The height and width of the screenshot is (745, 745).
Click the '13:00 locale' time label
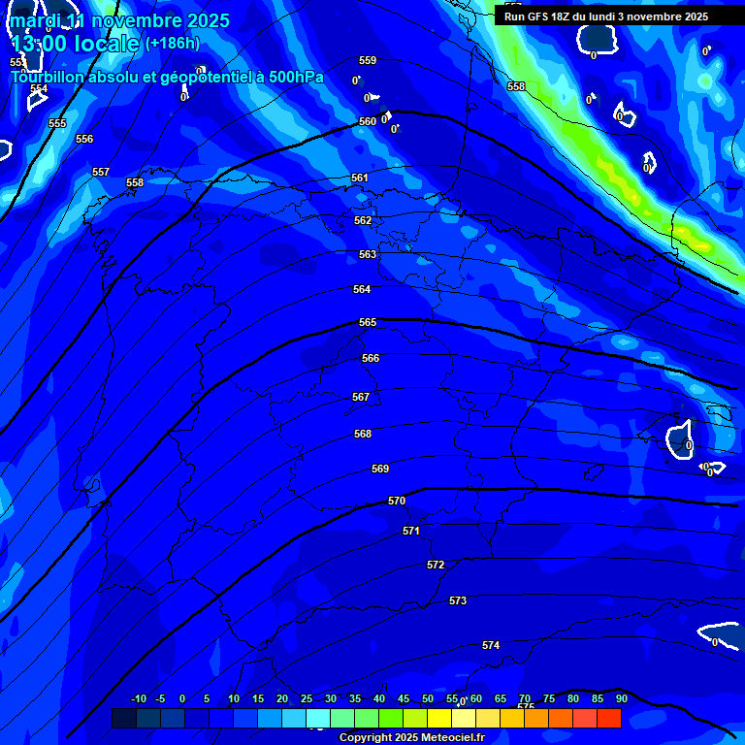(x=75, y=44)
